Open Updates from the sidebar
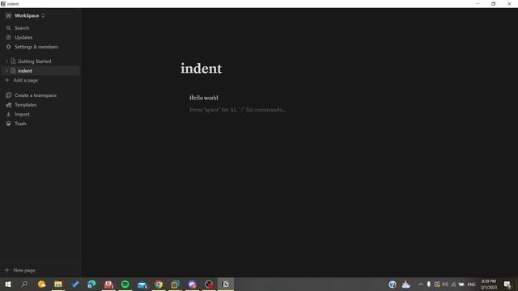 pyautogui.click(x=23, y=37)
